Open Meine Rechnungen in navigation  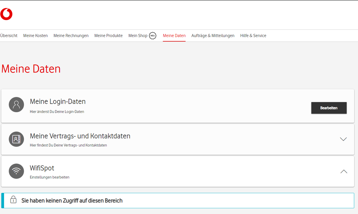click(x=71, y=36)
